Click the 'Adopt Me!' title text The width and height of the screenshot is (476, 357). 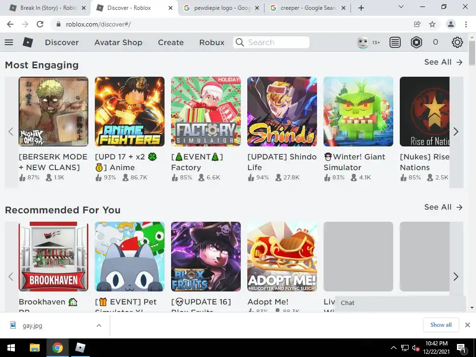tap(268, 302)
